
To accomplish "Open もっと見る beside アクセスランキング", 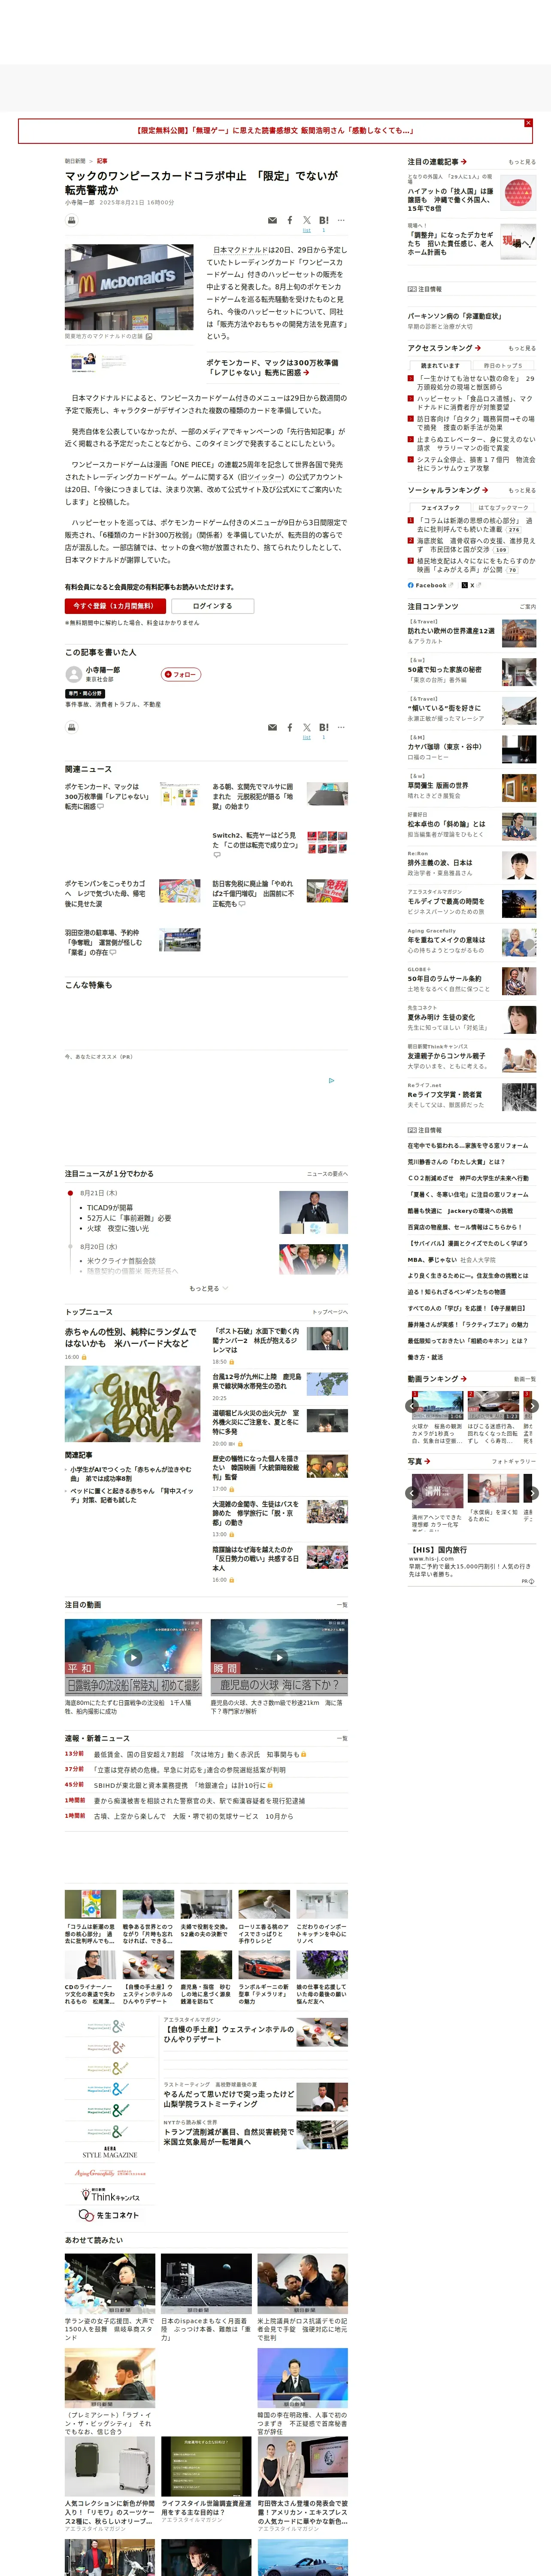I will coord(521,348).
